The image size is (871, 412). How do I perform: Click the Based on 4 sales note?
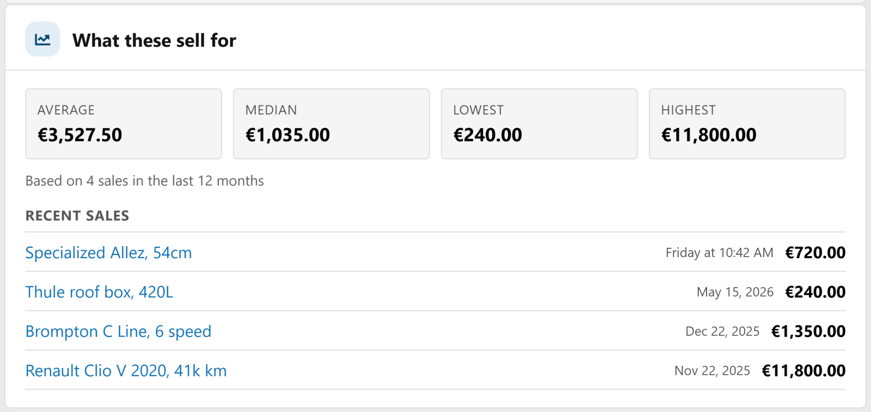coord(145,181)
